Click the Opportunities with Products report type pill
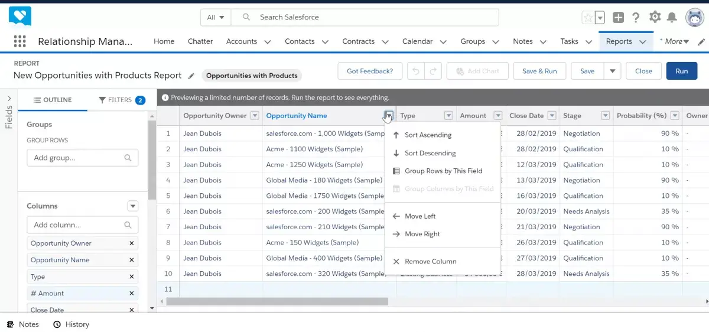The image size is (709, 332). [x=252, y=76]
